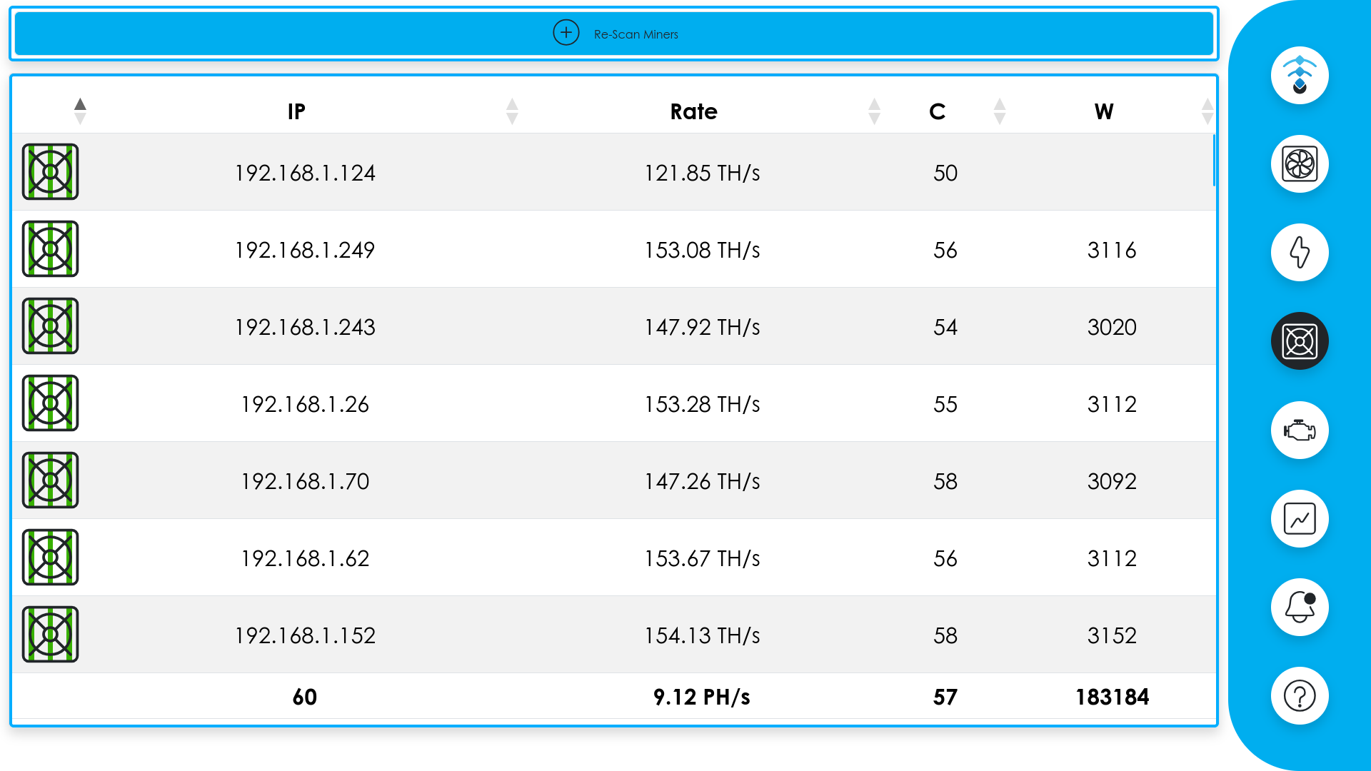This screenshot has height=771, width=1371.
Task: Open the chart statistics sidebar icon
Action: [x=1300, y=519]
